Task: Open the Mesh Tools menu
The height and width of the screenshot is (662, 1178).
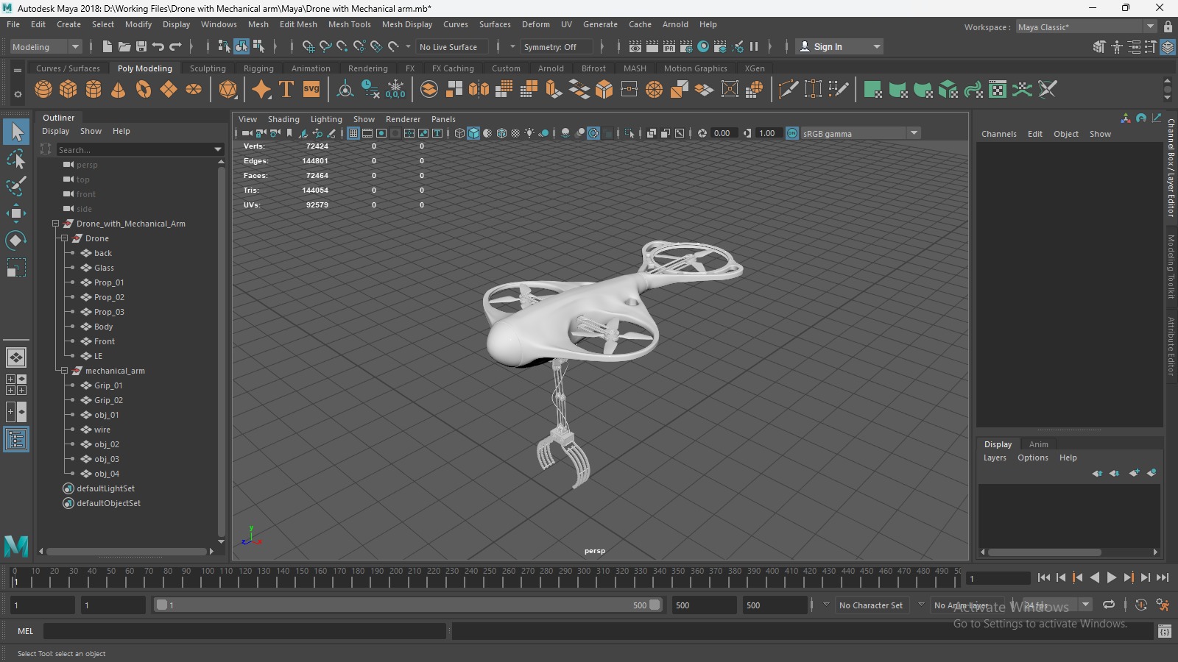Action: (x=349, y=24)
